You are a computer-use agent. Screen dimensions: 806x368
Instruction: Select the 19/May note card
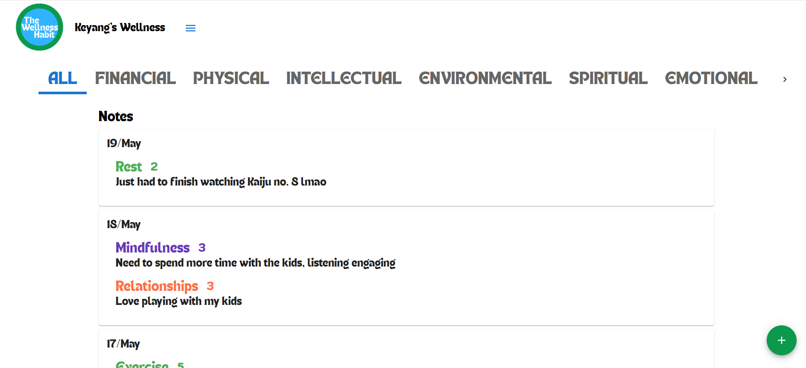point(406,168)
